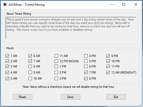Uncheck the 5 AM checkbox

tap(7, 78)
